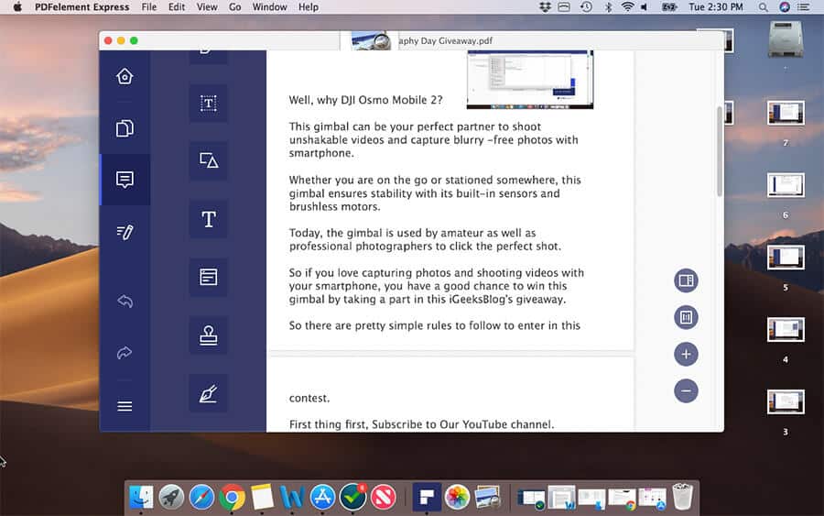Click the fit page round button

(686, 317)
